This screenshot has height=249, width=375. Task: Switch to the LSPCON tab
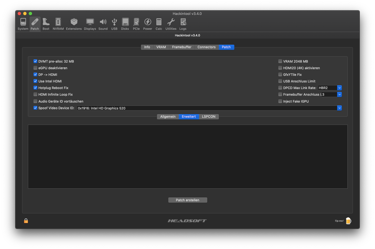coord(209,117)
